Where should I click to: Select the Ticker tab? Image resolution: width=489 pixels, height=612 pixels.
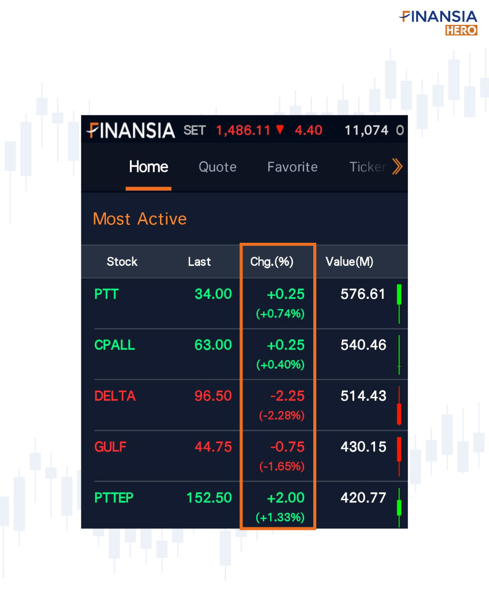click(368, 167)
